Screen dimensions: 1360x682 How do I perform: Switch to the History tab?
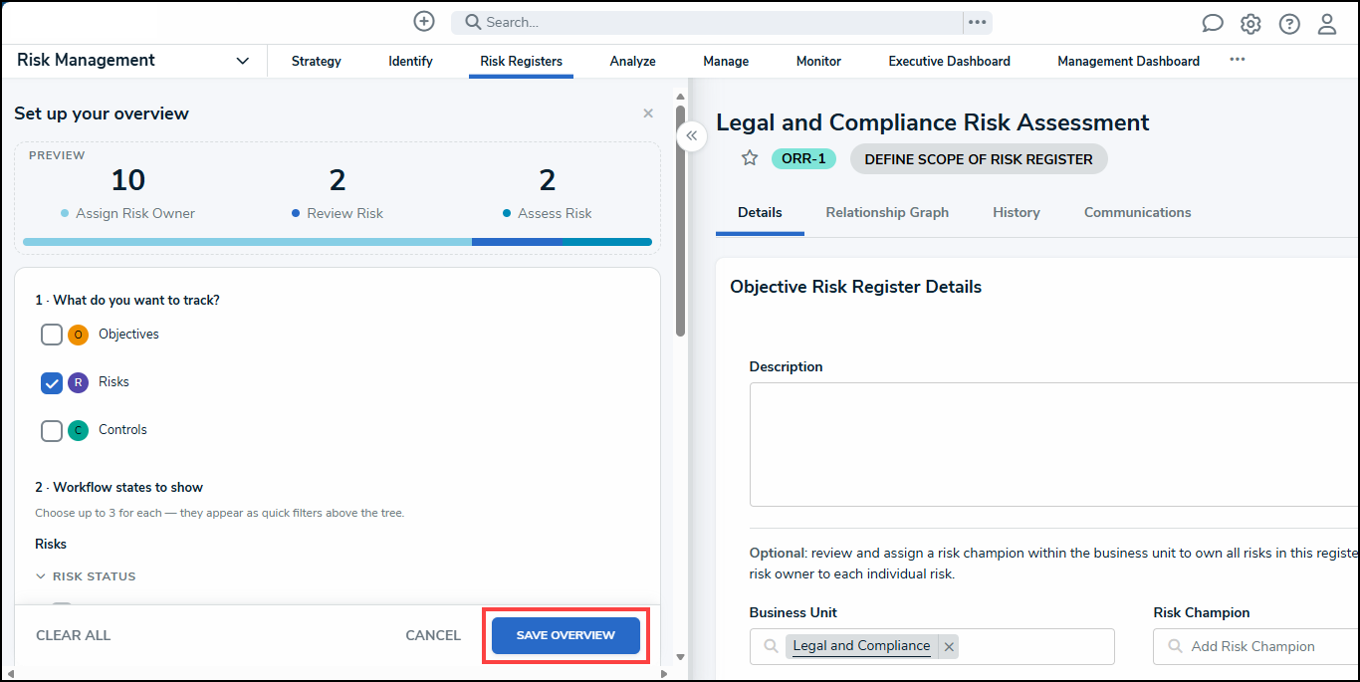(1016, 212)
